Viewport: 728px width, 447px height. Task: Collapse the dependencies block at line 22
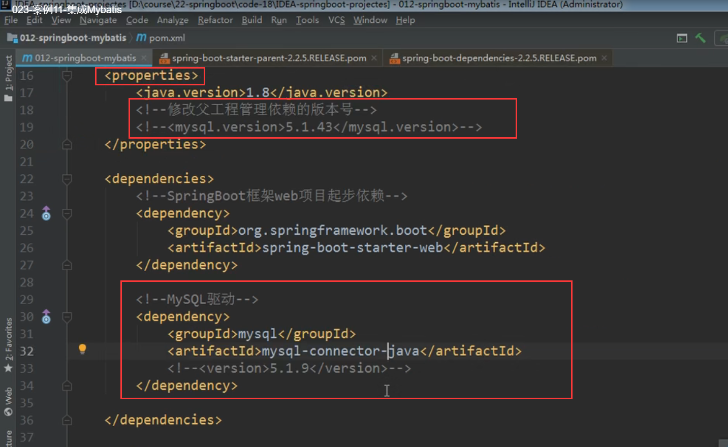pos(67,179)
